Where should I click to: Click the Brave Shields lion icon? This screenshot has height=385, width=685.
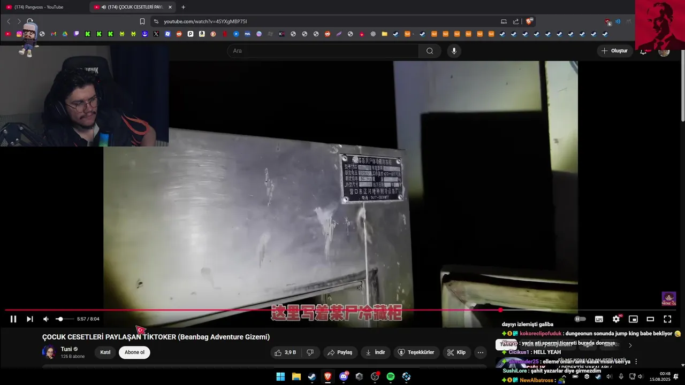[x=529, y=21]
